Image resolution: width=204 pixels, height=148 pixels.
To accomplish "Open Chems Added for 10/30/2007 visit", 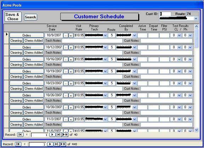I will point(34,112).
